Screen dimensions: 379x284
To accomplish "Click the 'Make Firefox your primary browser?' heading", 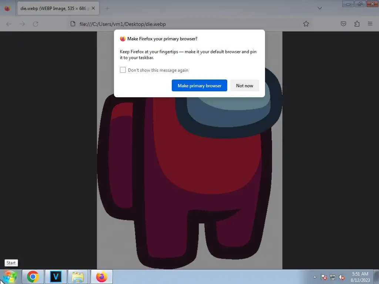I will (162, 38).
